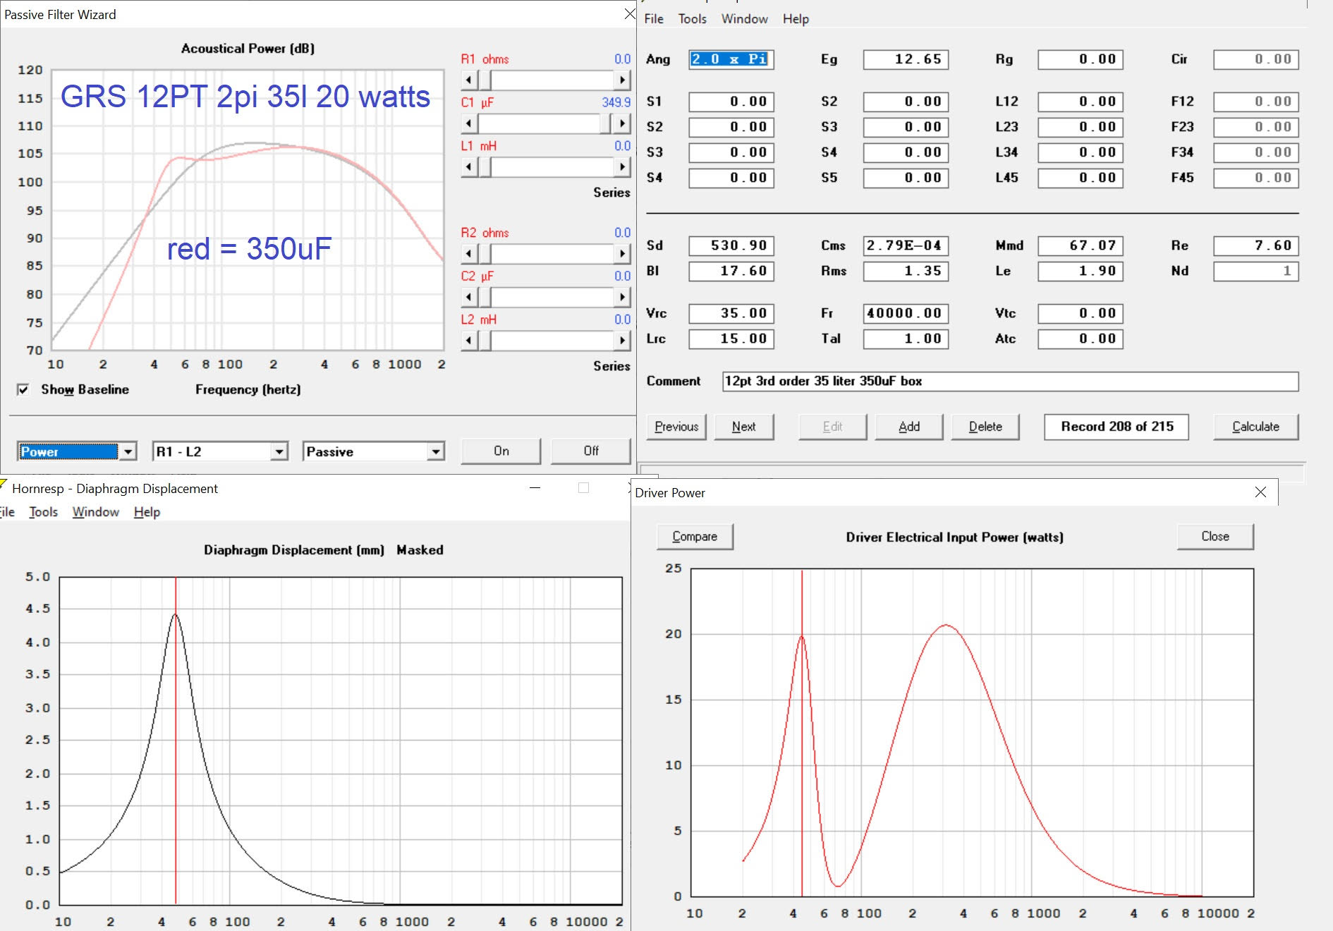Viewport: 1333px width, 931px height.
Task: Click the Mmd field with 67.07
Action: 1081,245
